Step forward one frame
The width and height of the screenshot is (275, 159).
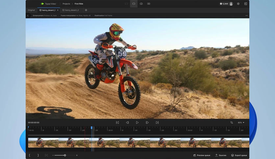click(x=147, y=123)
